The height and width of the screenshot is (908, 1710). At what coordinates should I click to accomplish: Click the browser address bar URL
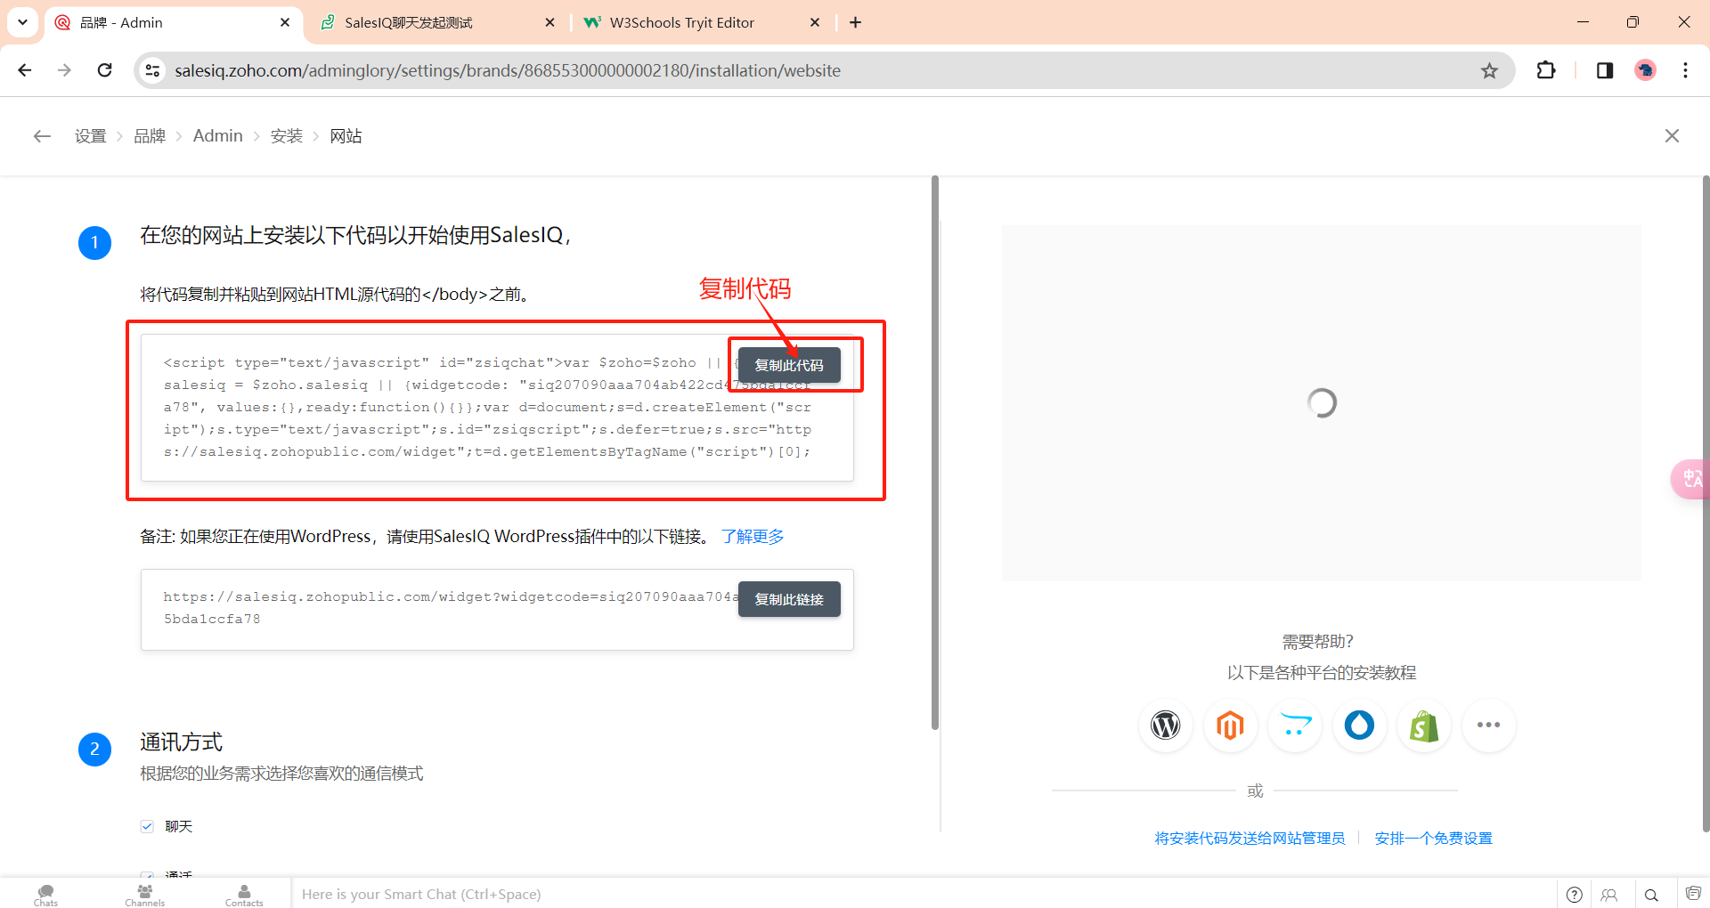click(508, 70)
